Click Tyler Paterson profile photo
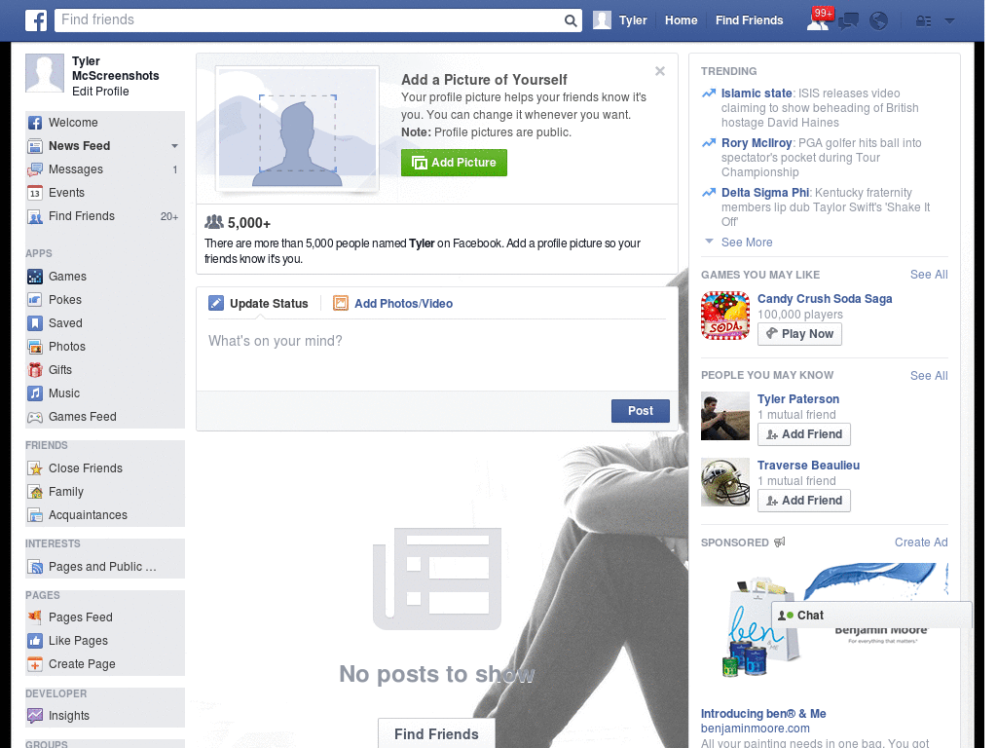Image resolution: width=997 pixels, height=748 pixels. click(x=725, y=416)
